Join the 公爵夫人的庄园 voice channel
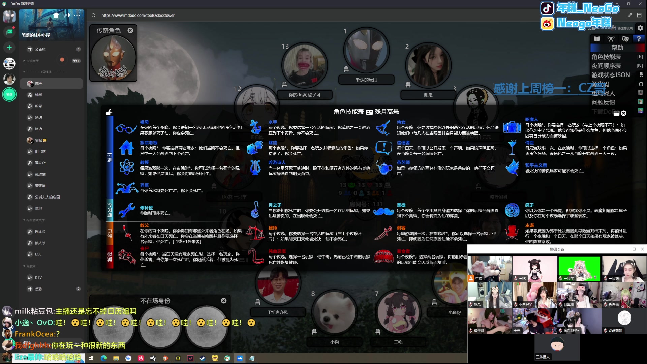Screen dimensions: 647x364 pyautogui.click(x=51, y=197)
